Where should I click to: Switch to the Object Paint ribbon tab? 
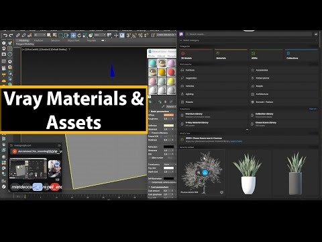coord(73,40)
